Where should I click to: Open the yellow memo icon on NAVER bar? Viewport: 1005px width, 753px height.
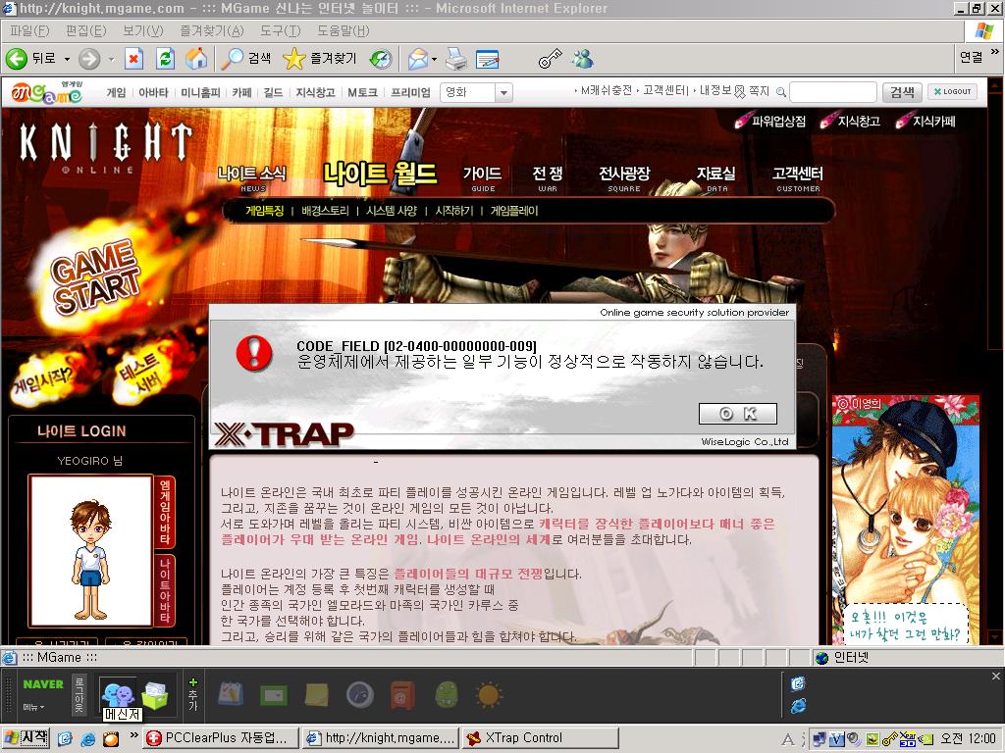coord(317,695)
